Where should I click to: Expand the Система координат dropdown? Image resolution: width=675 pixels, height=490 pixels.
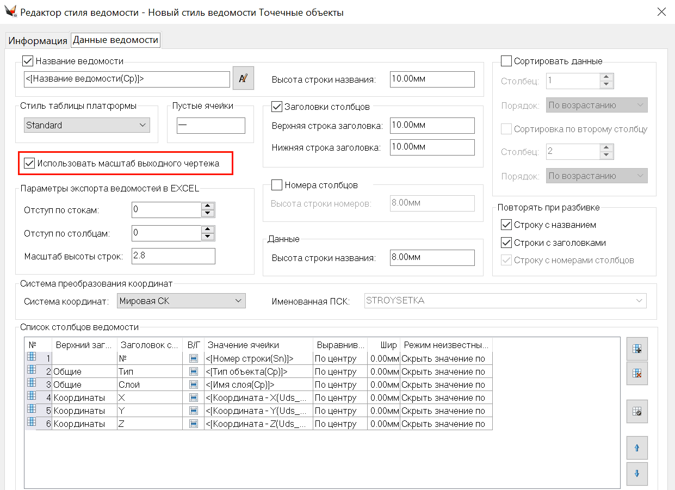[x=181, y=301]
